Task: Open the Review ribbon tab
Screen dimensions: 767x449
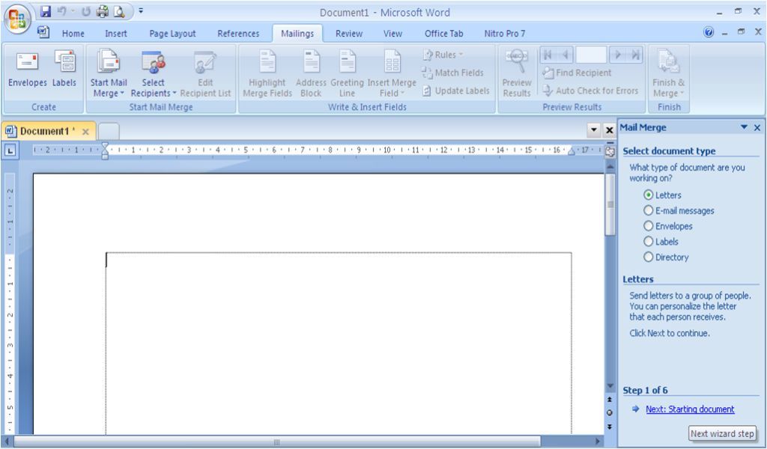Action: [348, 33]
